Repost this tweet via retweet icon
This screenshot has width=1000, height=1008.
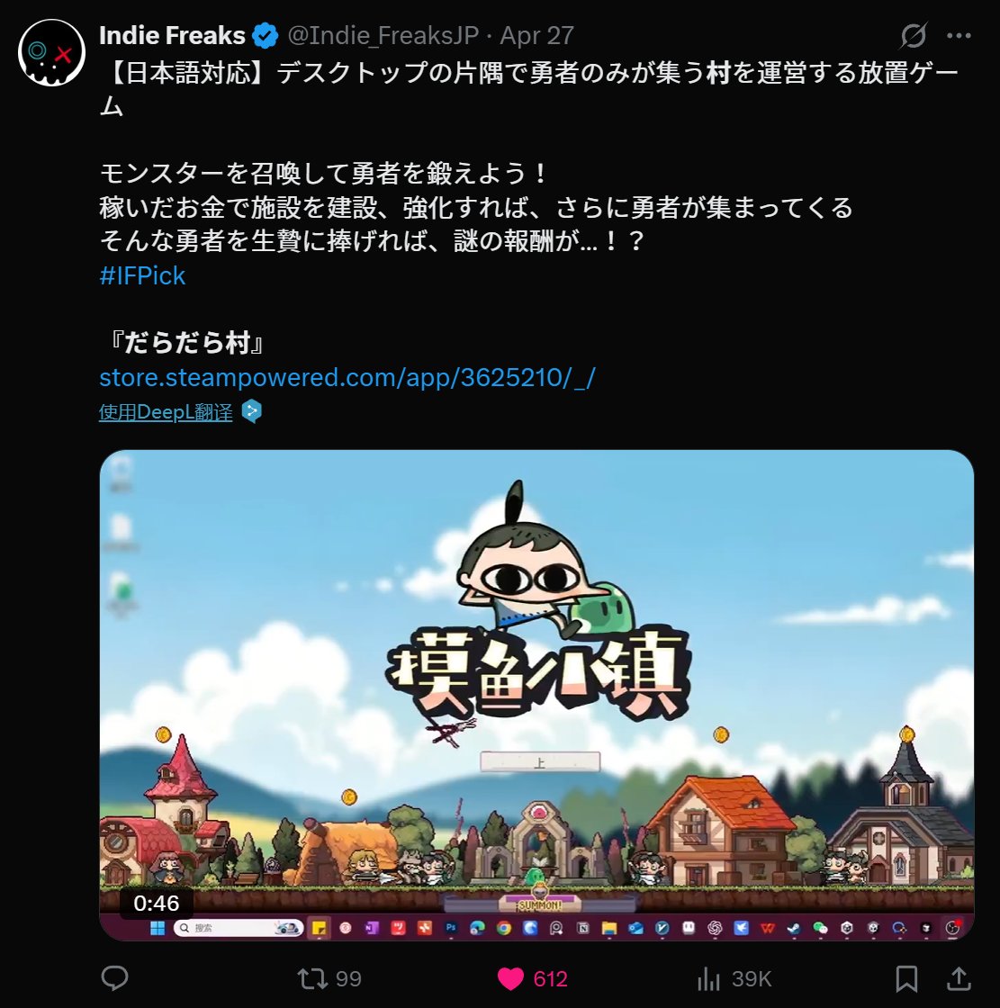point(312,978)
